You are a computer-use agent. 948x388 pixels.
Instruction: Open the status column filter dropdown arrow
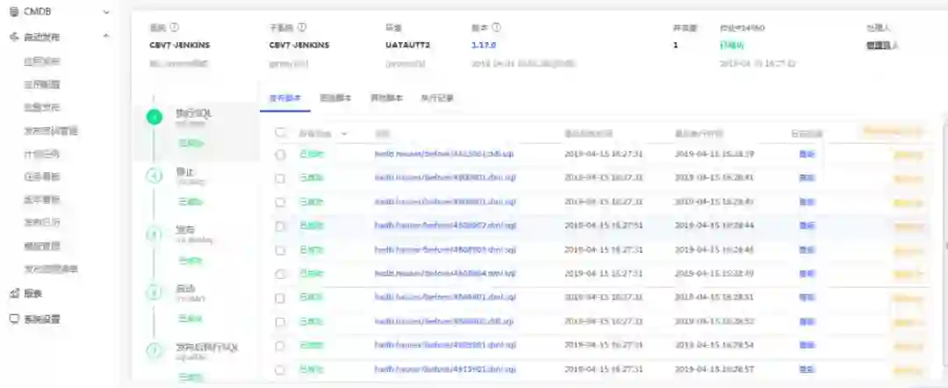click(343, 133)
